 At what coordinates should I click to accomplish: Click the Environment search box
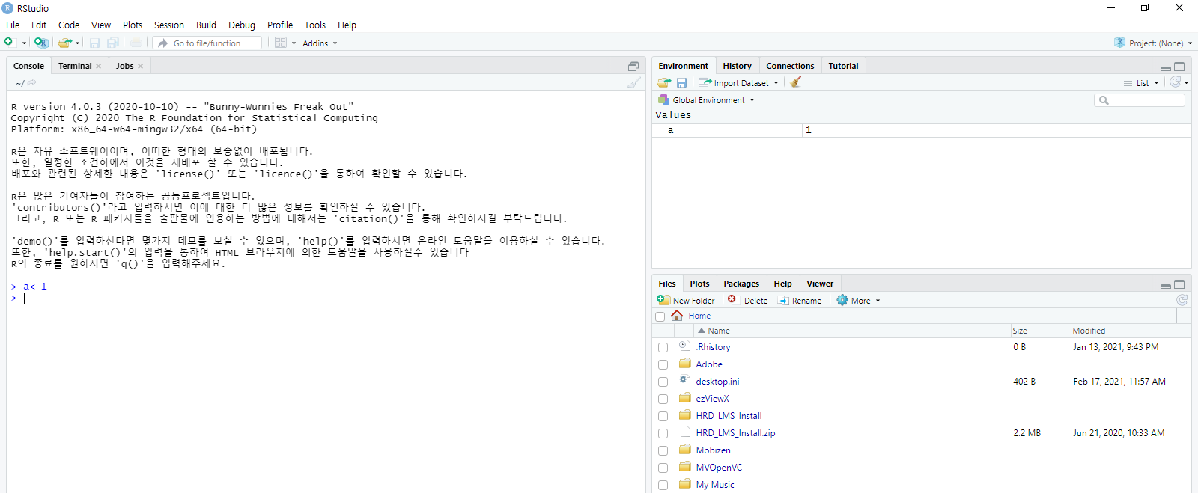pyautogui.click(x=1140, y=100)
